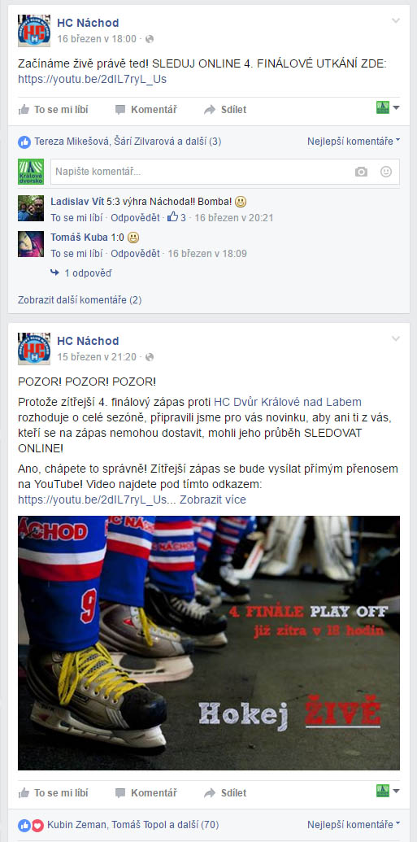Open the first post's options chevron
The image size is (417, 842).
(x=396, y=21)
